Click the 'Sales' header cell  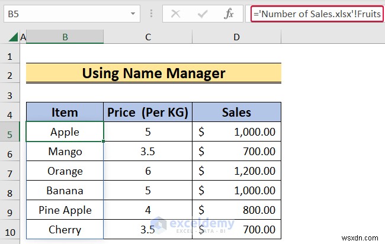click(237, 112)
